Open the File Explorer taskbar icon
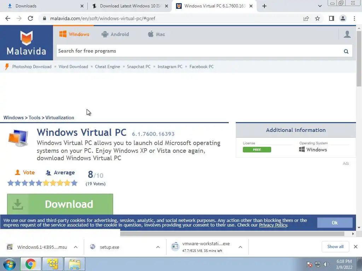362x271 pixels. pyautogui.click(x=74, y=264)
